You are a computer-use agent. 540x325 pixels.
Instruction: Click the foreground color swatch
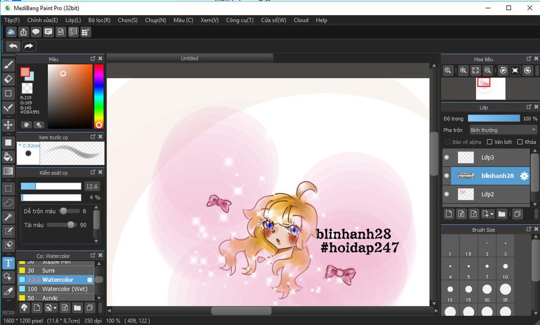click(x=25, y=72)
